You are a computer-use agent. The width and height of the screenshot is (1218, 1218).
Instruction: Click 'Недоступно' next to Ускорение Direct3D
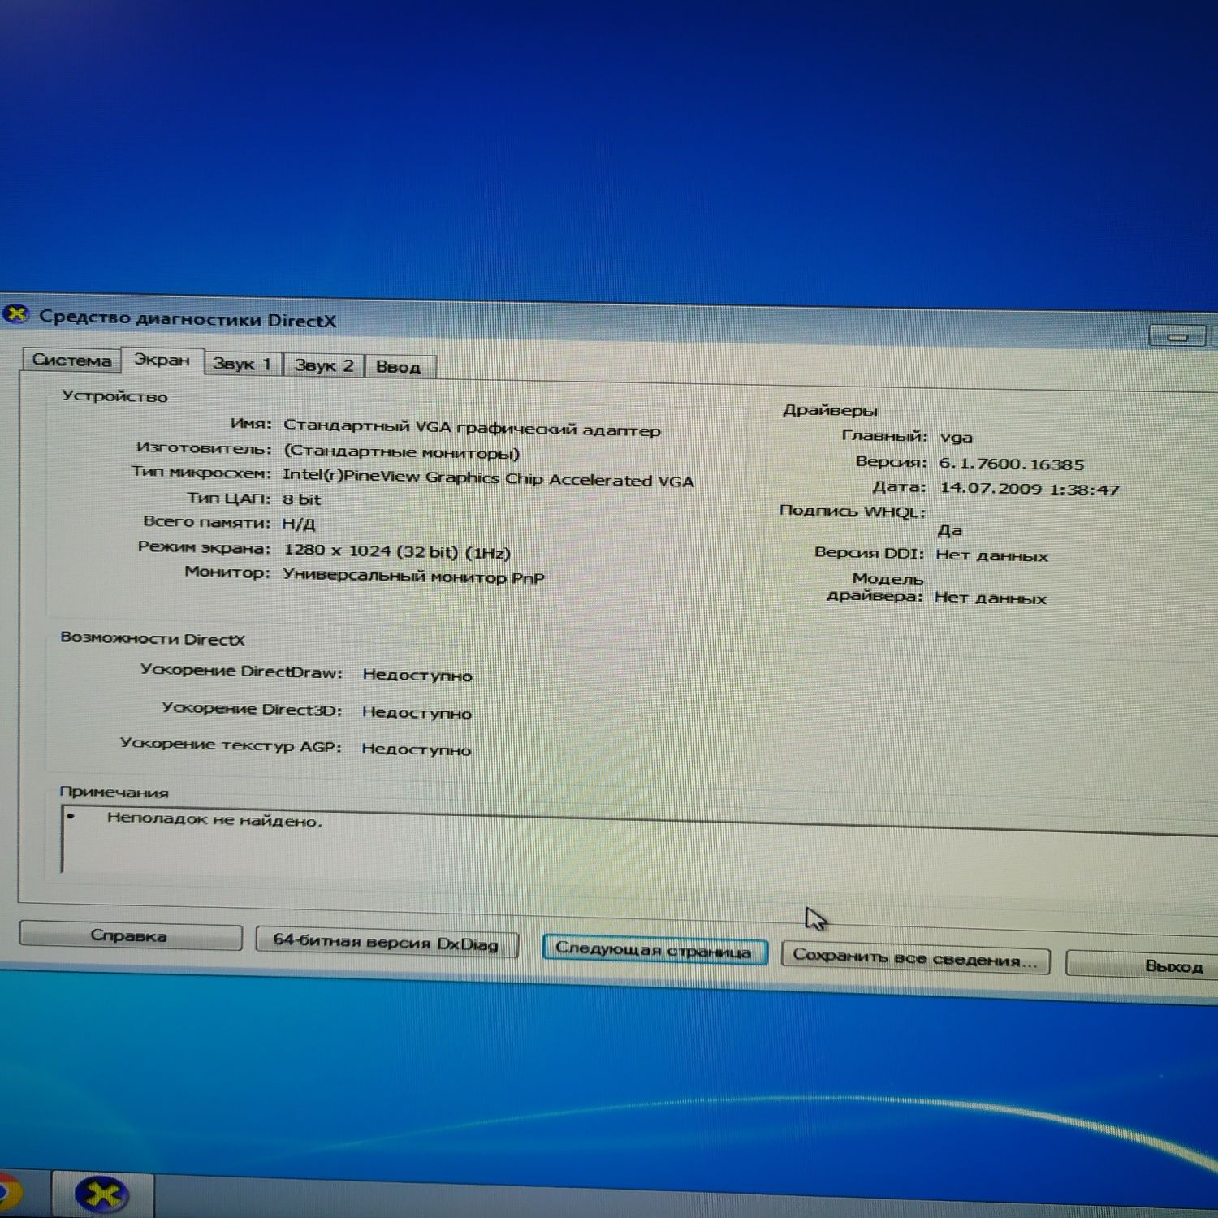(417, 713)
